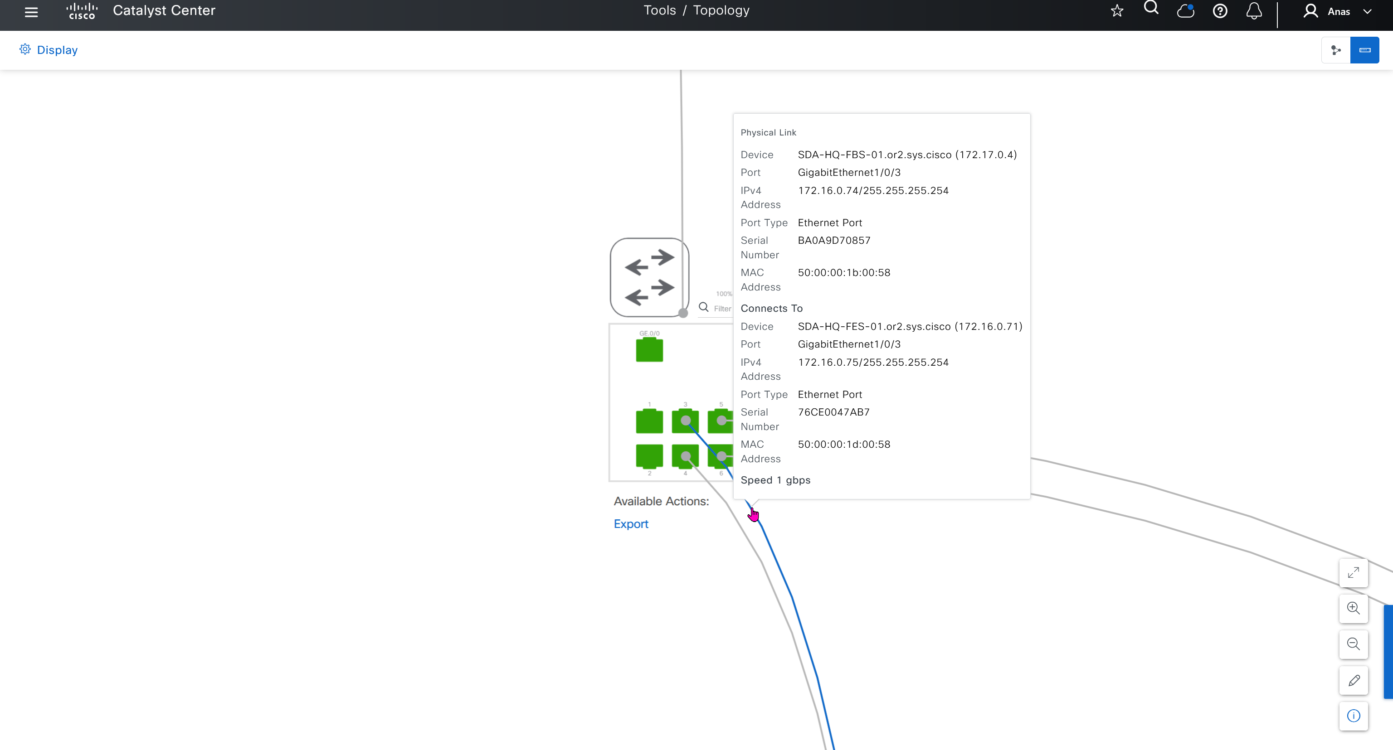Click the switch device icon
Image resolution: width=1393 pixels, height=750 pixels.
coord(649,277)
